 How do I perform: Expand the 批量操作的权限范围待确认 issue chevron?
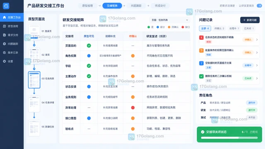click(257, 53)
